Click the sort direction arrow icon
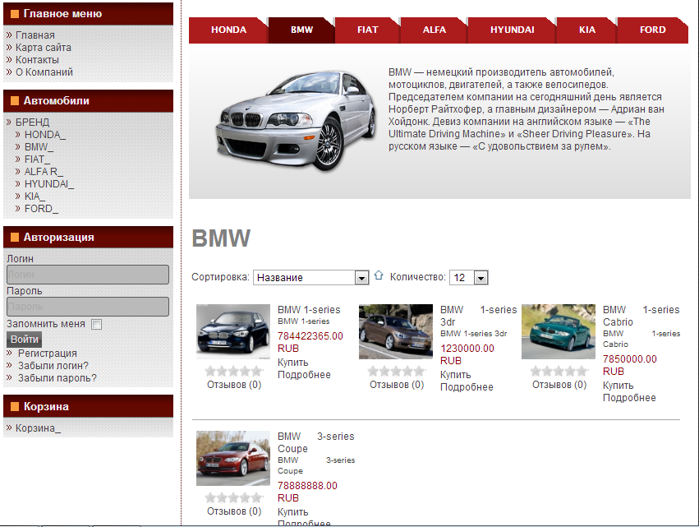Image resolution: width=699 pixels, height=527 pixels. point(379,276)
